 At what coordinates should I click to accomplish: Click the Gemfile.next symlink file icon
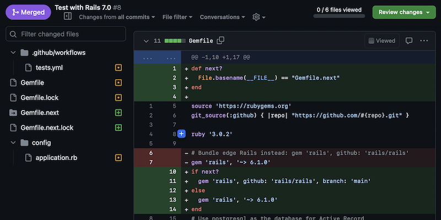[x=13, y=113]
